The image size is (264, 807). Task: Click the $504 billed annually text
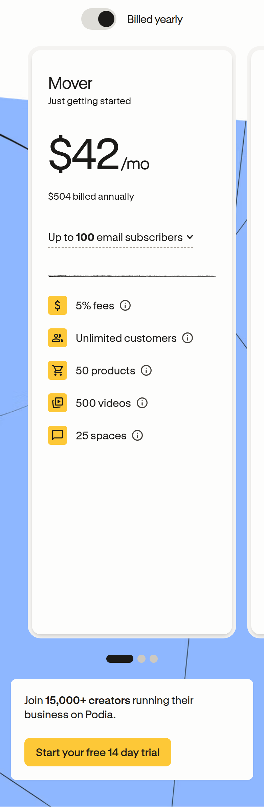click(x=91, y=196)
